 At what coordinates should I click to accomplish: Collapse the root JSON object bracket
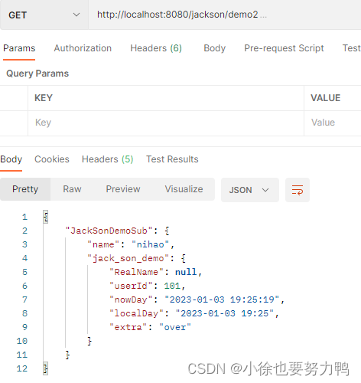(46, 217)
